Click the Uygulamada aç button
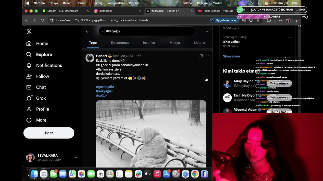The height and width of the screenshot is (181, 323). [x=224, y=20]
